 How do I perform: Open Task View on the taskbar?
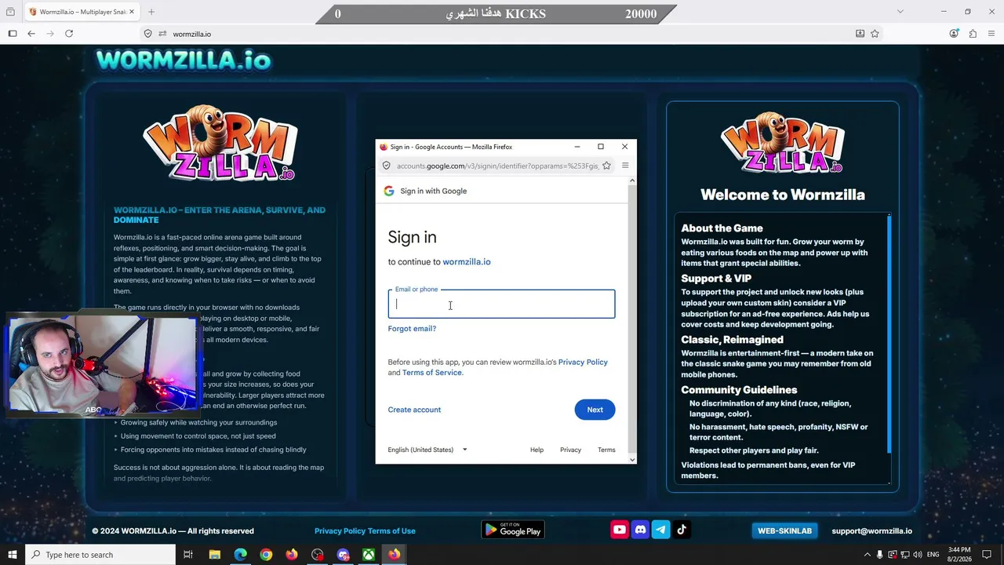pyautogui.click(x=188, y=555)
